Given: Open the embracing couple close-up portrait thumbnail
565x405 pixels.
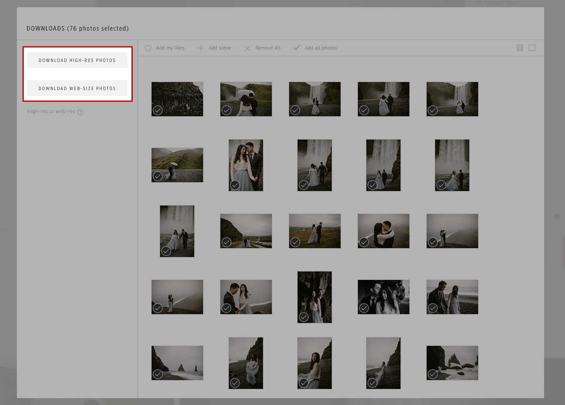Looking at the screenshot, I should point(246,165).
